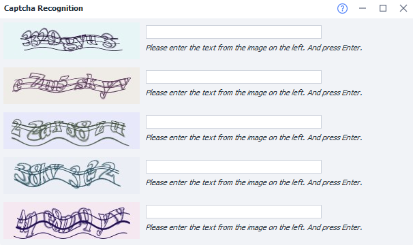The width and height of the screenshot is (413, 245).
Task: Select the pale blue fourth captcha image
Action: click(x=72, y=176)
